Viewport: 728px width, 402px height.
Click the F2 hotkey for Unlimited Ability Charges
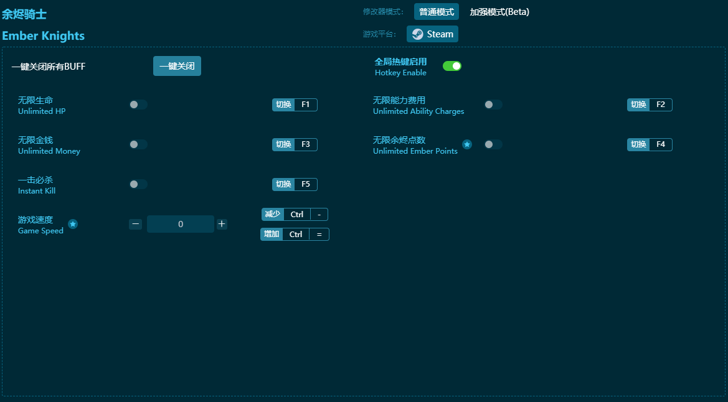pyautogui.click(x=660, y=105)
